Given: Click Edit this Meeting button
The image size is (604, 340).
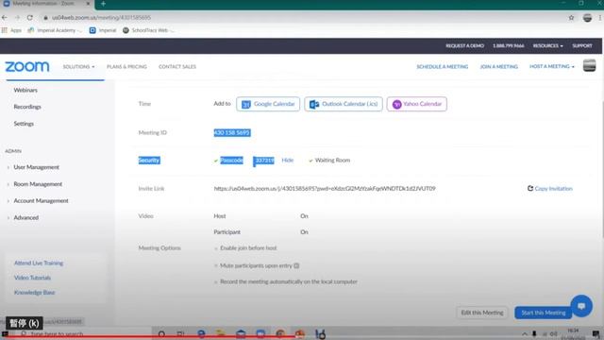Looking at the screenshot, I should 482,313.
